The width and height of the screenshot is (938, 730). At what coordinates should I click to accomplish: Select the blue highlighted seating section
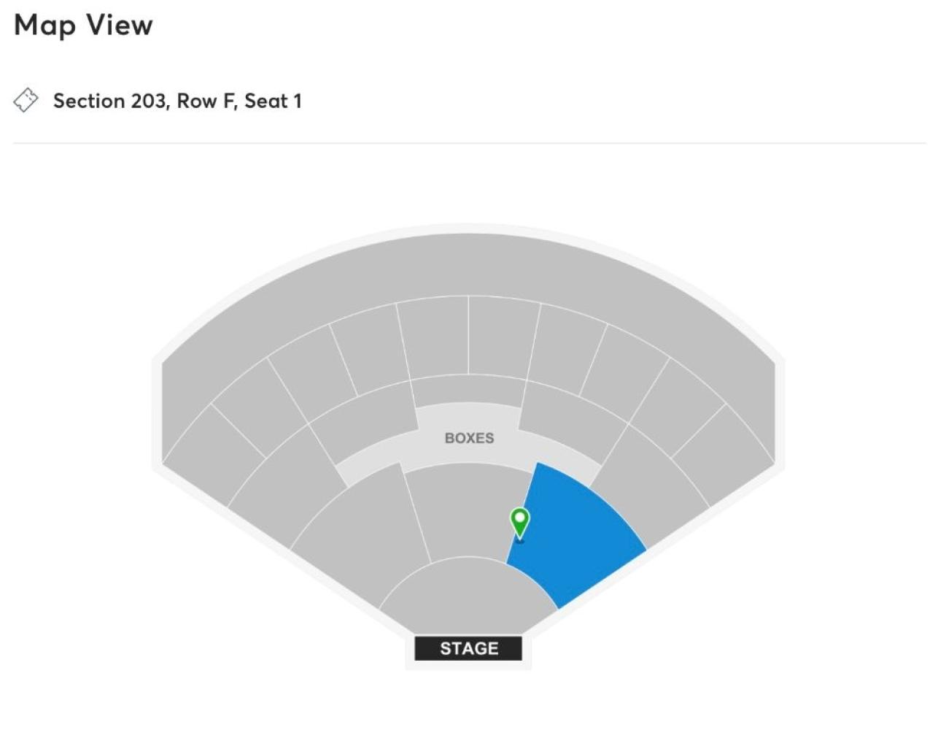(x=576, y=533)
